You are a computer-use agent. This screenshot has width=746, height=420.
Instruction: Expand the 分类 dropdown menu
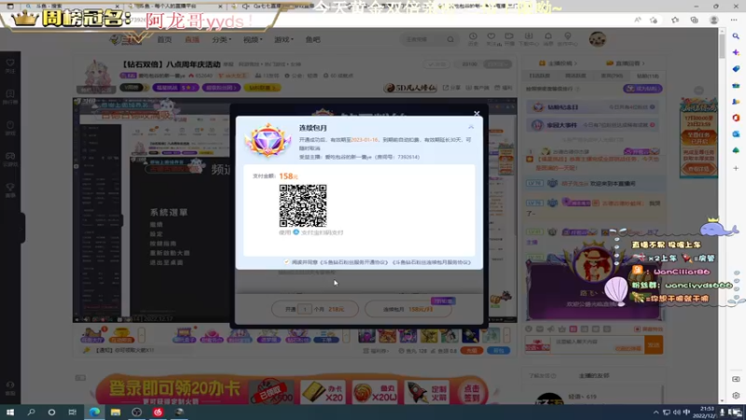click(221, 39)
